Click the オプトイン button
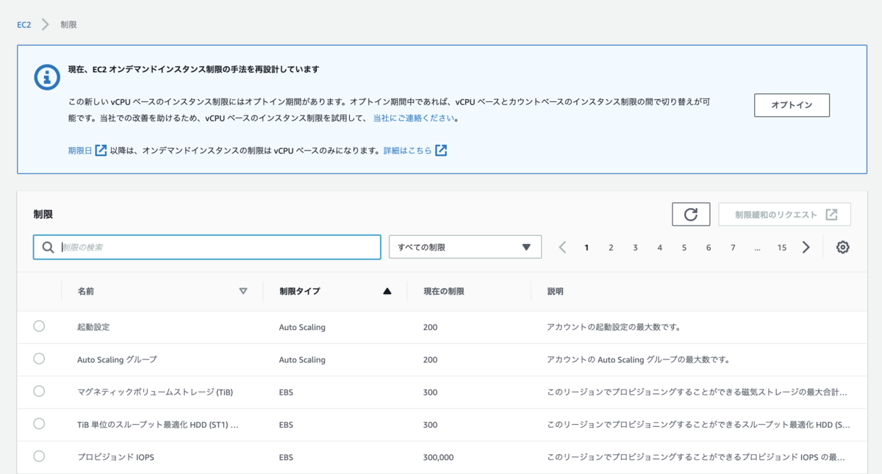Image resolution: width=882 pixels, height=474 pixels. pos(792,105)
